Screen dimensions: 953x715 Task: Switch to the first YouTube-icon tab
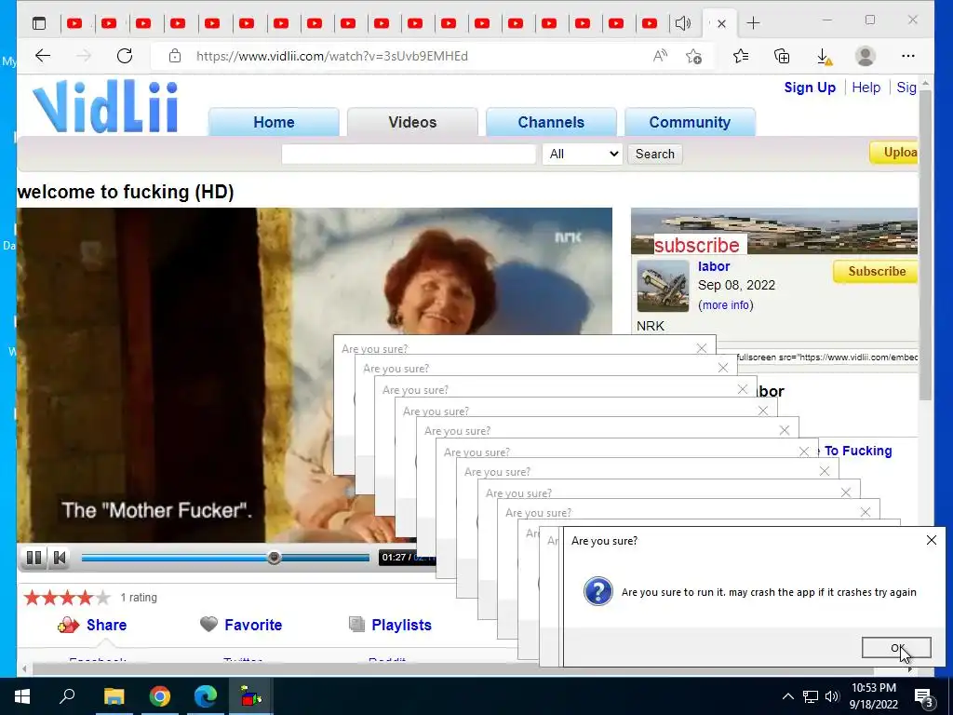[74, 23]
